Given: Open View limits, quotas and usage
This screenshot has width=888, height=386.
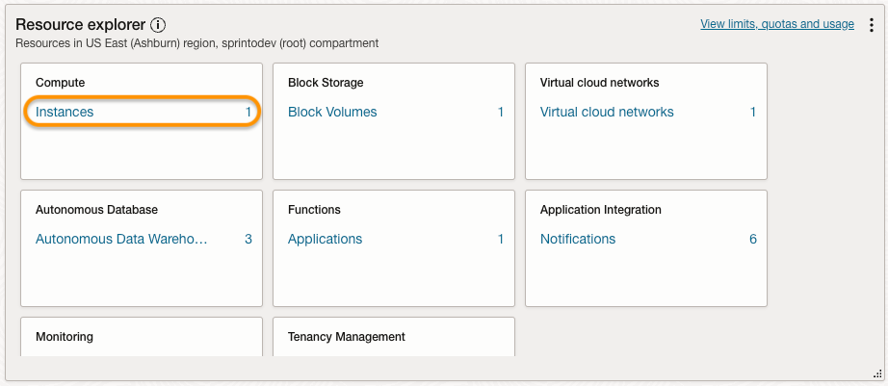Looking at the screenshot, I should tap(776, 24).
